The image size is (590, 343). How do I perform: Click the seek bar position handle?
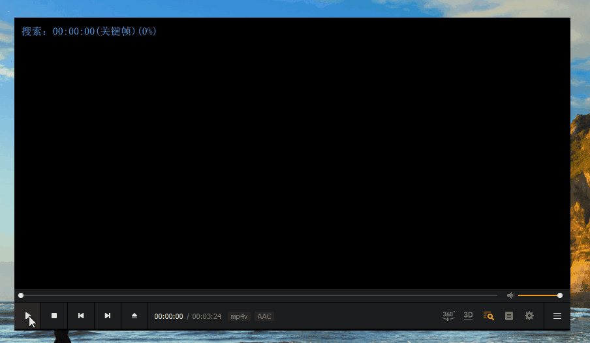pyautogui.click(x=21, y=295)
